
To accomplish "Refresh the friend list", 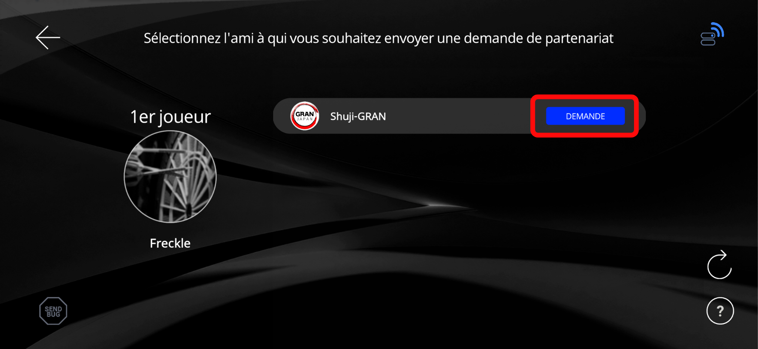I will (719, 265).
